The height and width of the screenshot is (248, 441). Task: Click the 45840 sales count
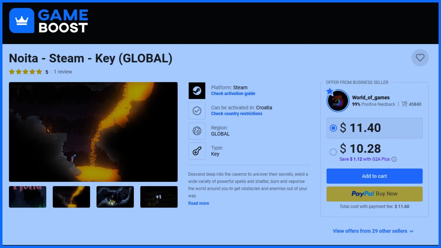click(415, 104)
